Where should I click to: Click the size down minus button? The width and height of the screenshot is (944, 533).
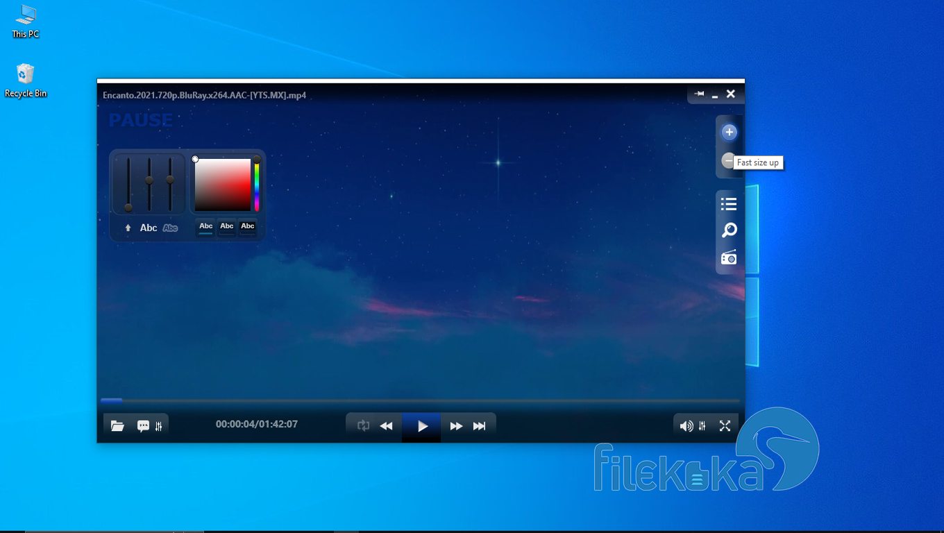(x=727, y=160)
